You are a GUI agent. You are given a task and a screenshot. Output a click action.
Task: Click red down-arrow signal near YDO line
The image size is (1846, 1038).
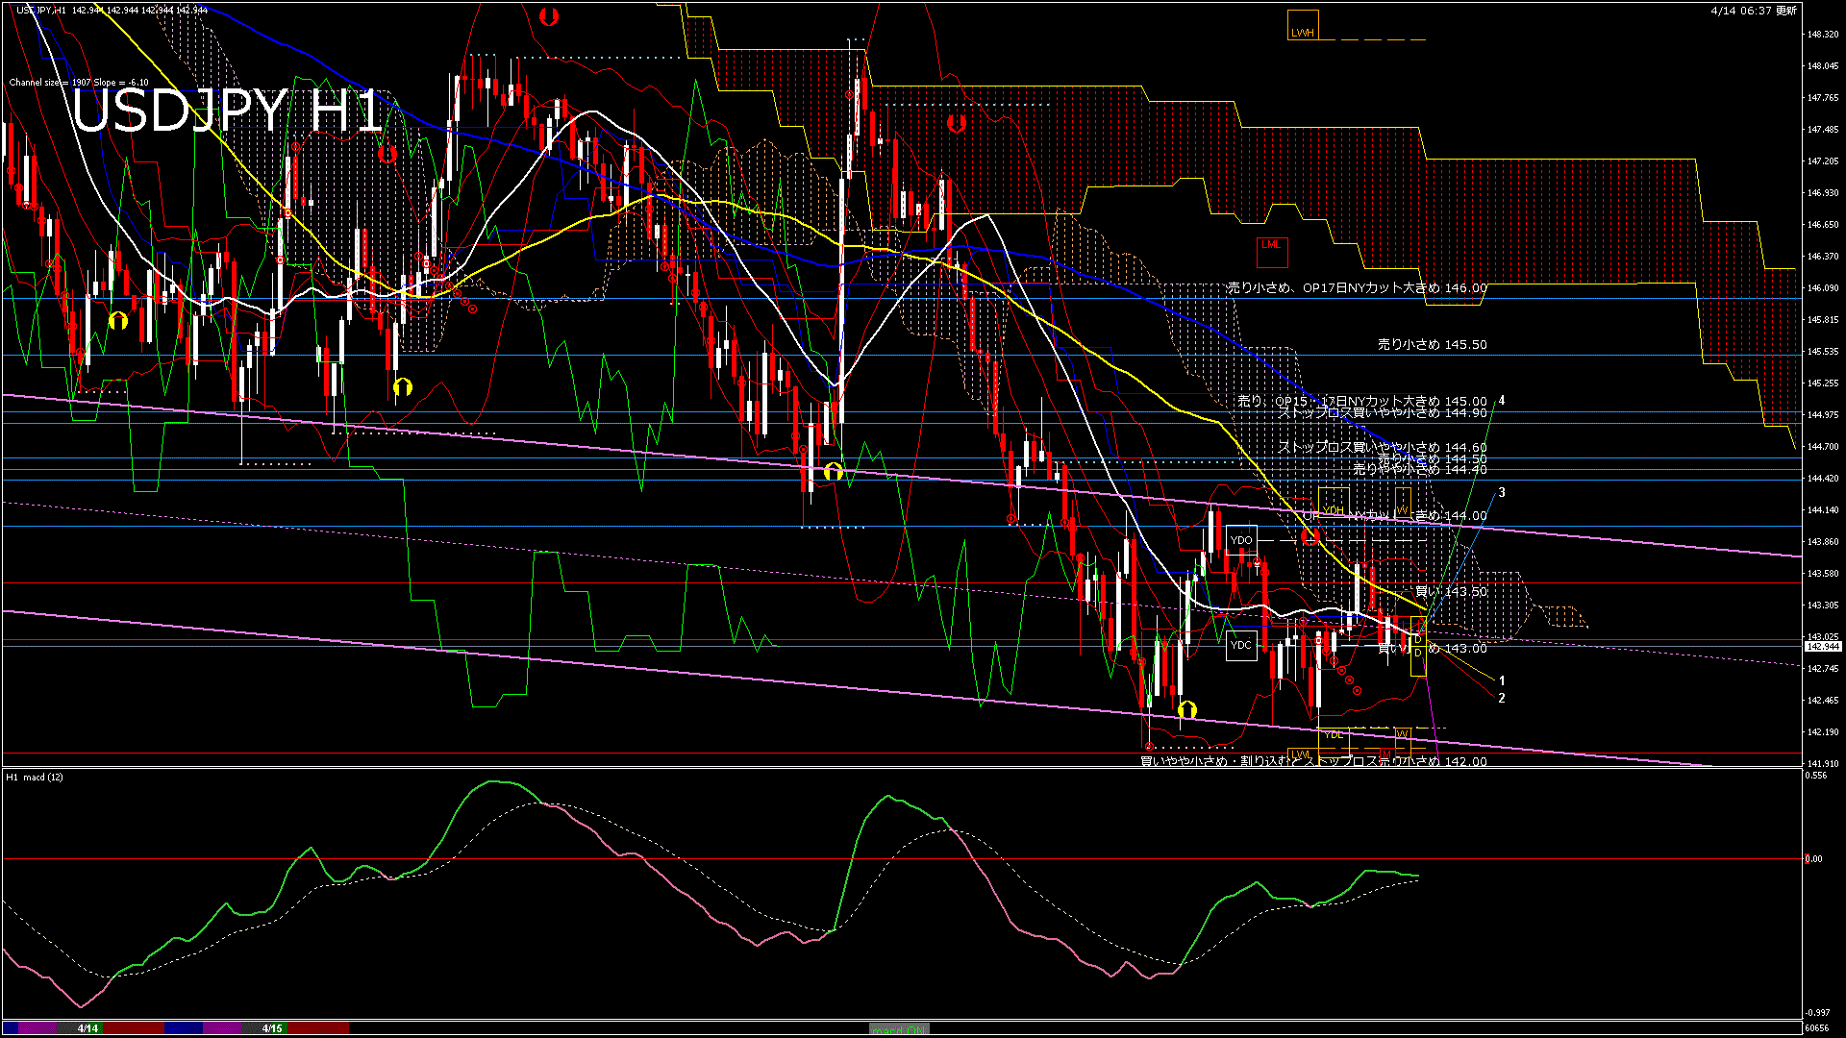1310,536
